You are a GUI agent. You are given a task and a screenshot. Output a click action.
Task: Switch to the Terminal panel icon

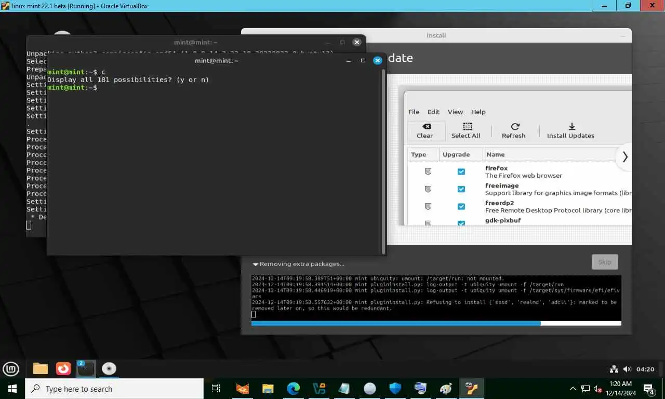86,369
